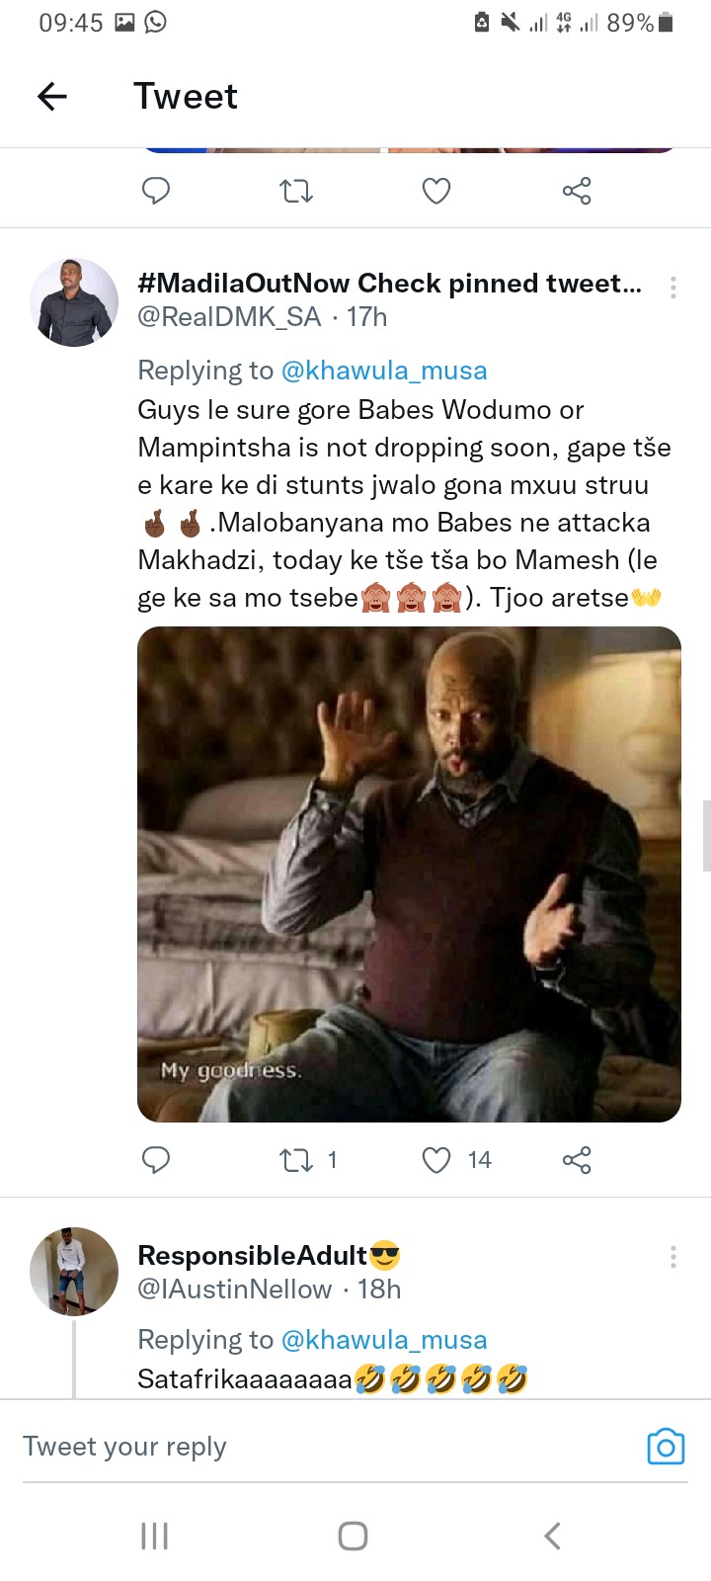Open the @khawula_musa link in ResponsibleAdult reply

[x=384, y=1340]
